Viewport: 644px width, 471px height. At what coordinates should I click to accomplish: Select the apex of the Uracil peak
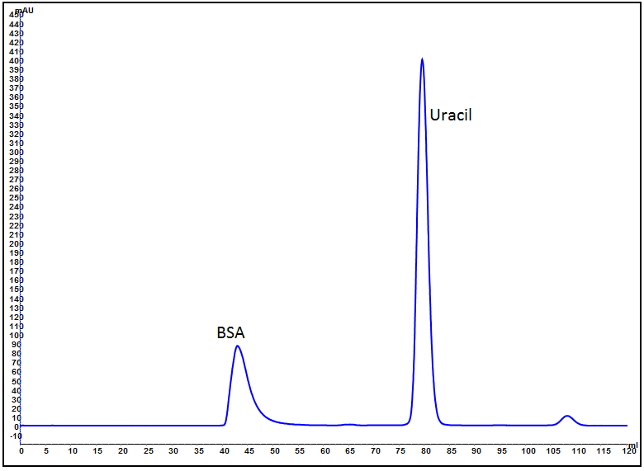click(x=422, y=59)
